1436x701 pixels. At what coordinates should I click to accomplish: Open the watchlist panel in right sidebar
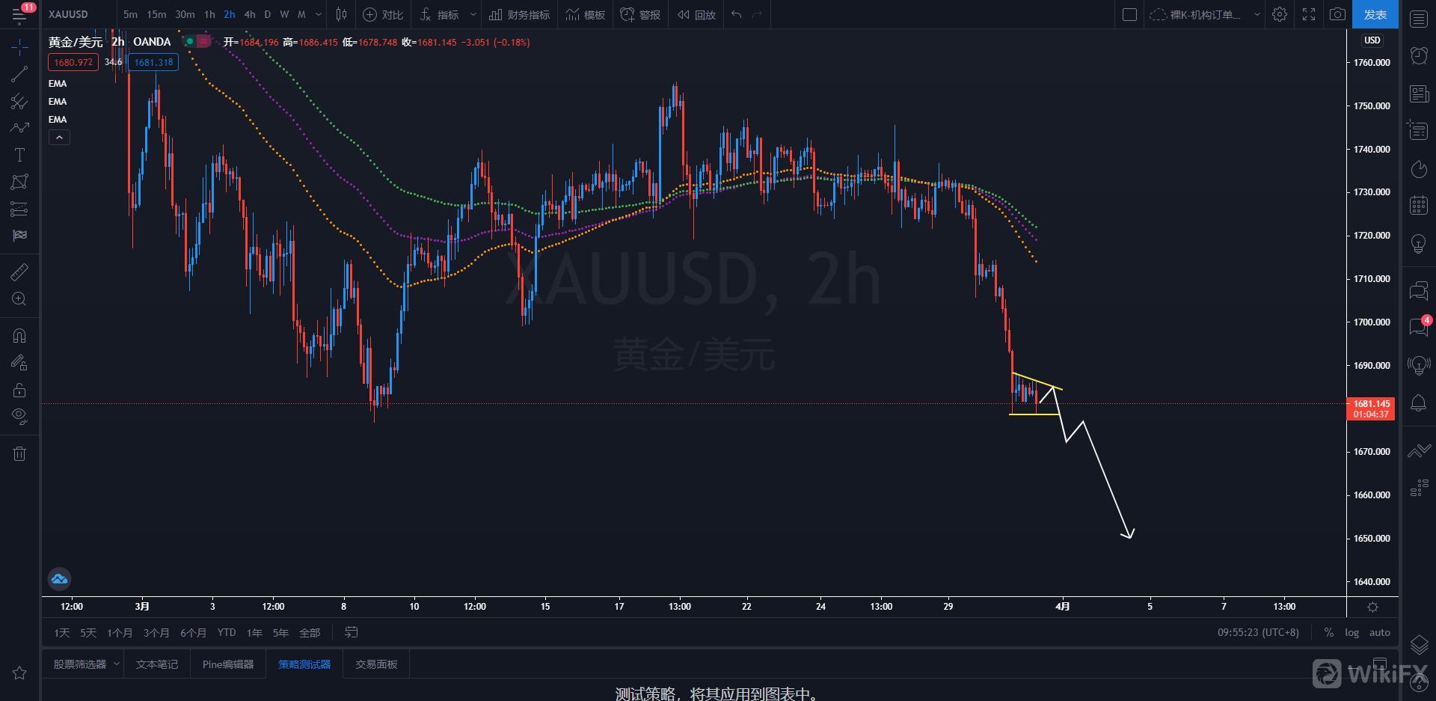pyautogui.click(x=1419, y=19)
